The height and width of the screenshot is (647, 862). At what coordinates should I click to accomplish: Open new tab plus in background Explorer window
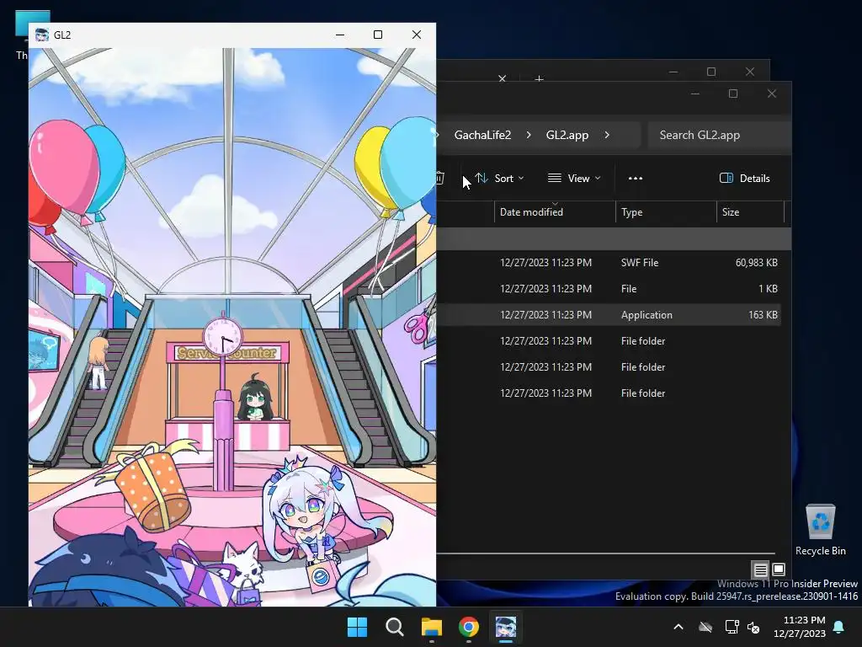click(x=540, y=78)
